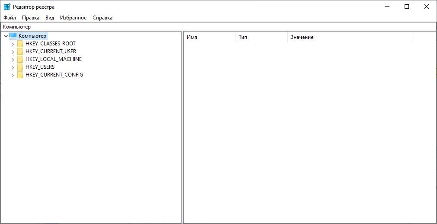Expand HKEY_USERS branch
This screenshot has width=437, height=224.
[13, 67]
